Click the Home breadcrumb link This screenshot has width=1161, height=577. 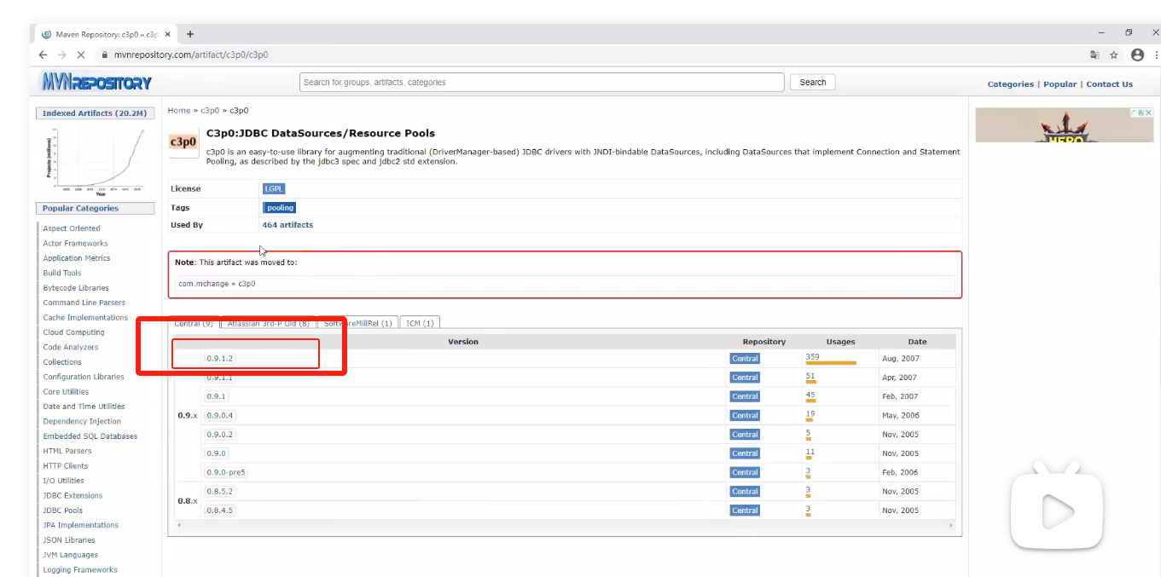pos(179,111)
